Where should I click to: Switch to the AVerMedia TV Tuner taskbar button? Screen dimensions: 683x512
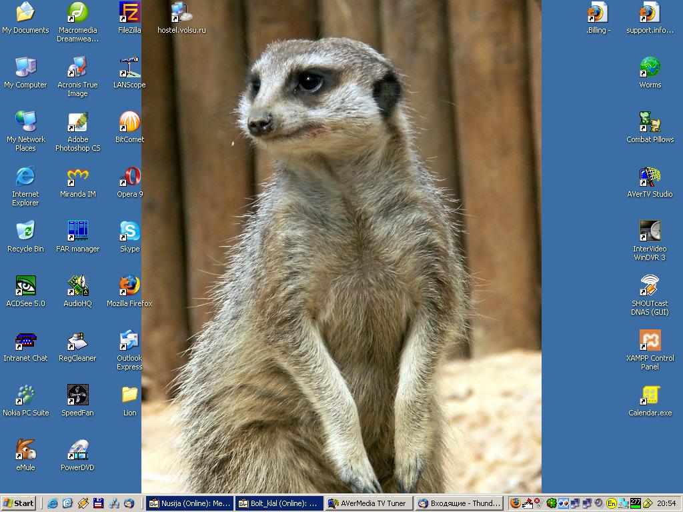coord(368,503)
